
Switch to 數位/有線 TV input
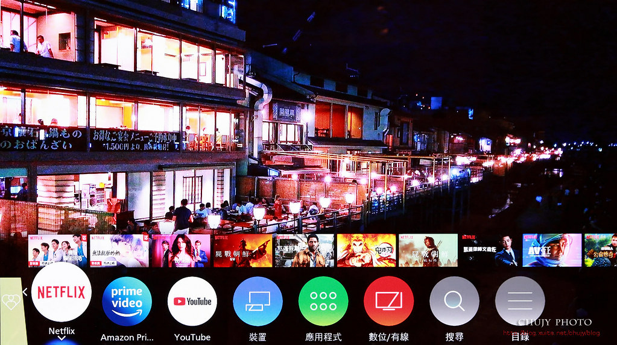tap(389, 302)
